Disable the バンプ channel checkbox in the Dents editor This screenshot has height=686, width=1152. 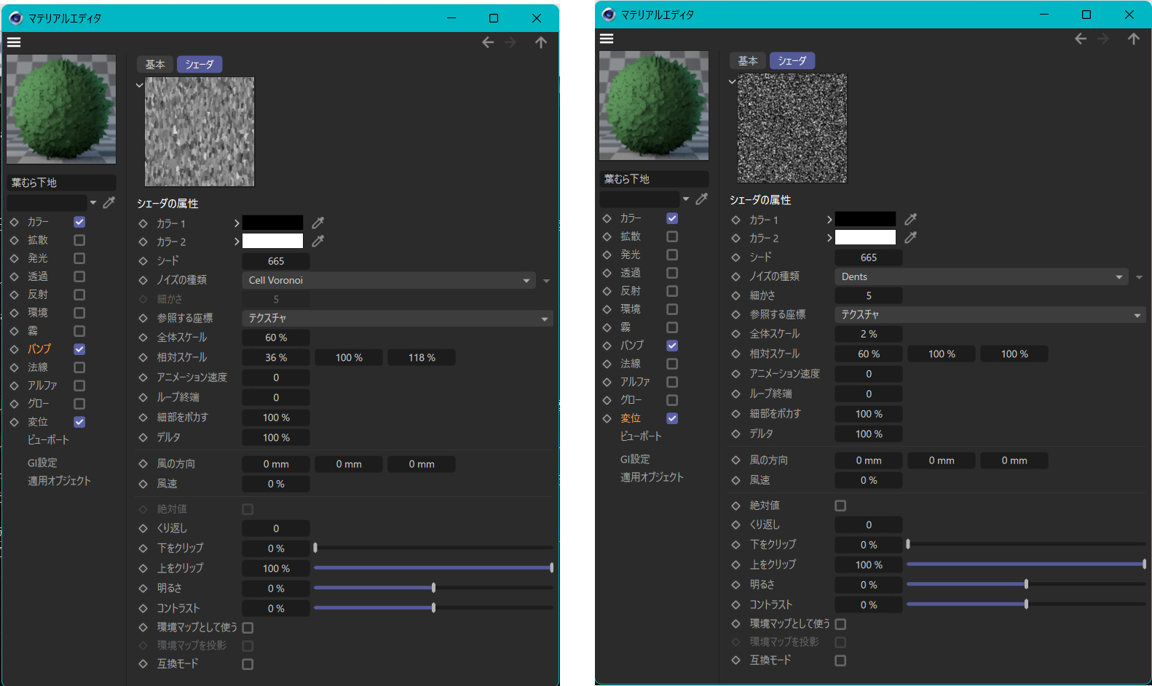(x=672, y=346)
